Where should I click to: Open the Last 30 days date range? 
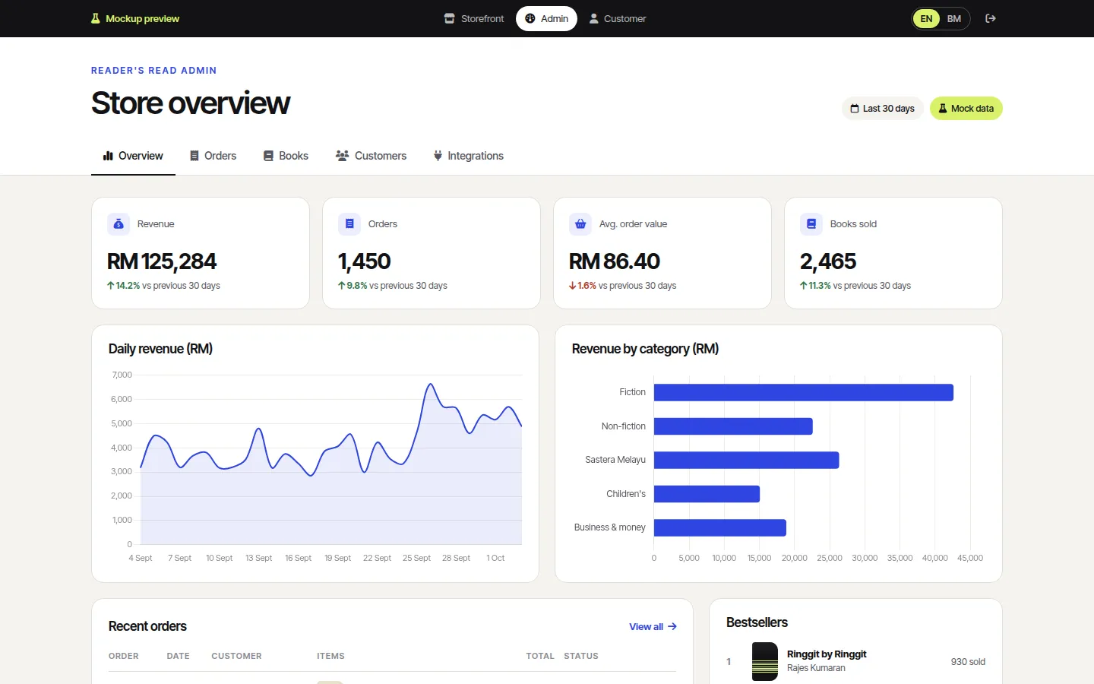(x=883, y=109)
